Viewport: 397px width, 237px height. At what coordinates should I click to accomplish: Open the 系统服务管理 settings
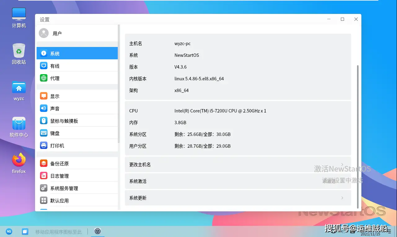(x=77, y=188)
